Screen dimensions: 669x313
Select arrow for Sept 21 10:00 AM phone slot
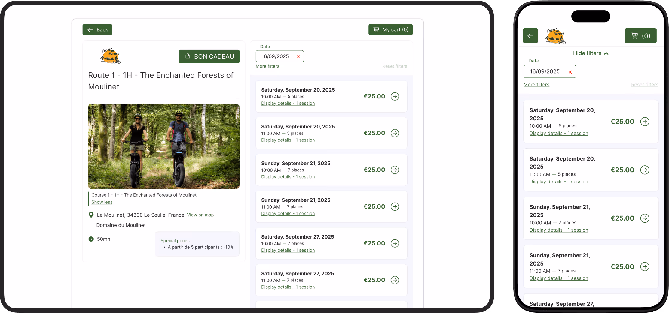[645, 218]
